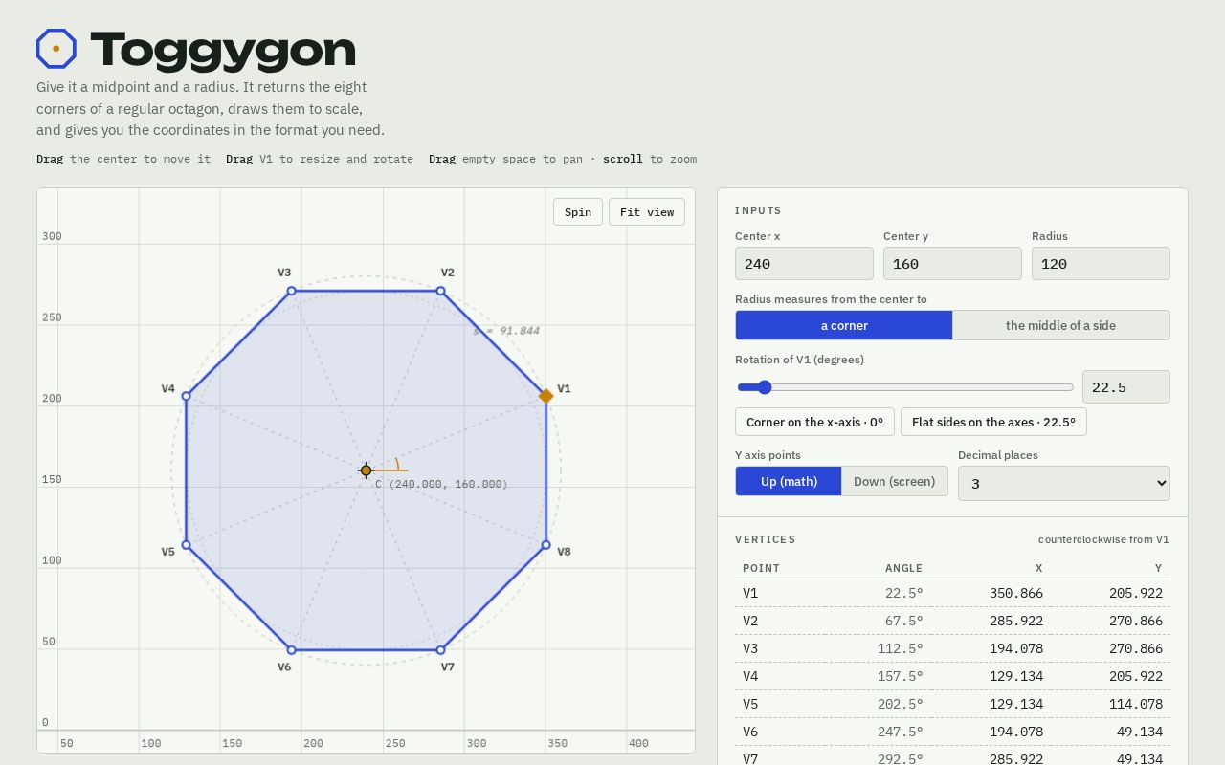Click the Spin button
The height and width of the screenshot is (765, 1225).
578,212
